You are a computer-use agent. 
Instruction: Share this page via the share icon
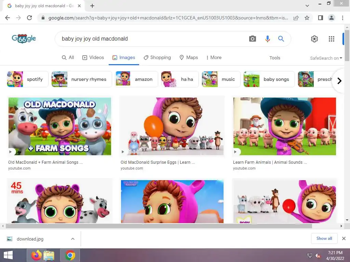(296, 18)
